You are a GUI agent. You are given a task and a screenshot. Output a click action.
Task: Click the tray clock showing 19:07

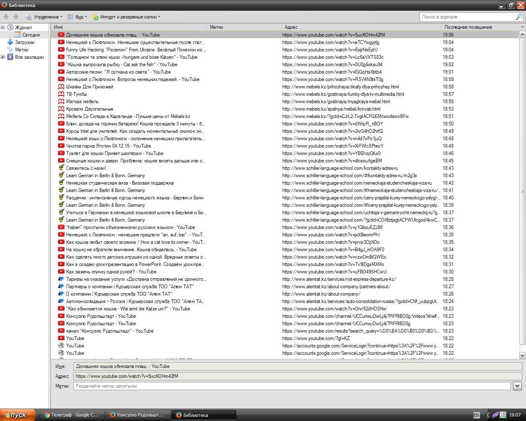pos(515,415)
